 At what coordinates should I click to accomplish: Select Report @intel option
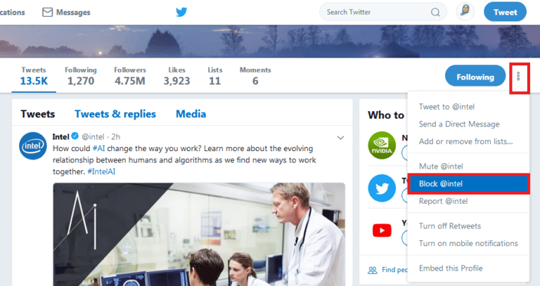click(x=468, y=201)
